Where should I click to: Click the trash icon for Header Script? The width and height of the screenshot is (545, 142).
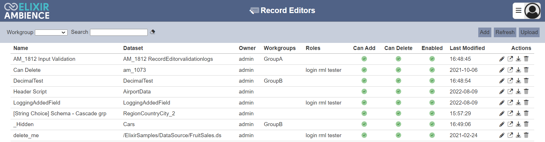[526, 91]
